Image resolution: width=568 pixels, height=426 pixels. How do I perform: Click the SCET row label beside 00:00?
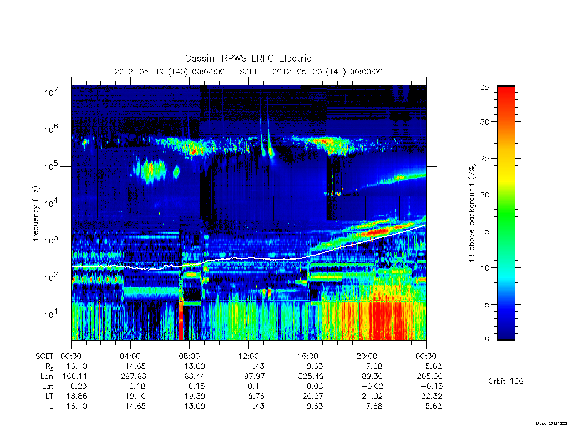tap(44, 356)
